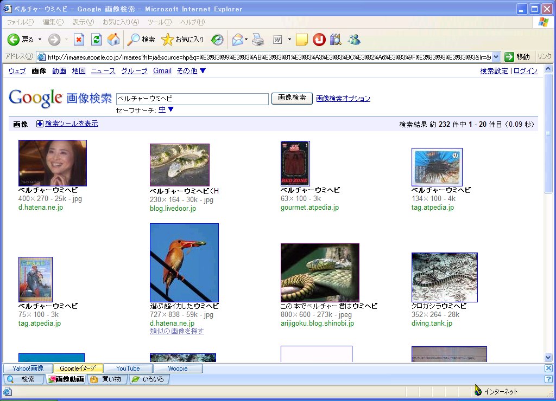This screenshot has height=401, width=556.
Task: Open the 編集(E) menu
Action: 53,22
